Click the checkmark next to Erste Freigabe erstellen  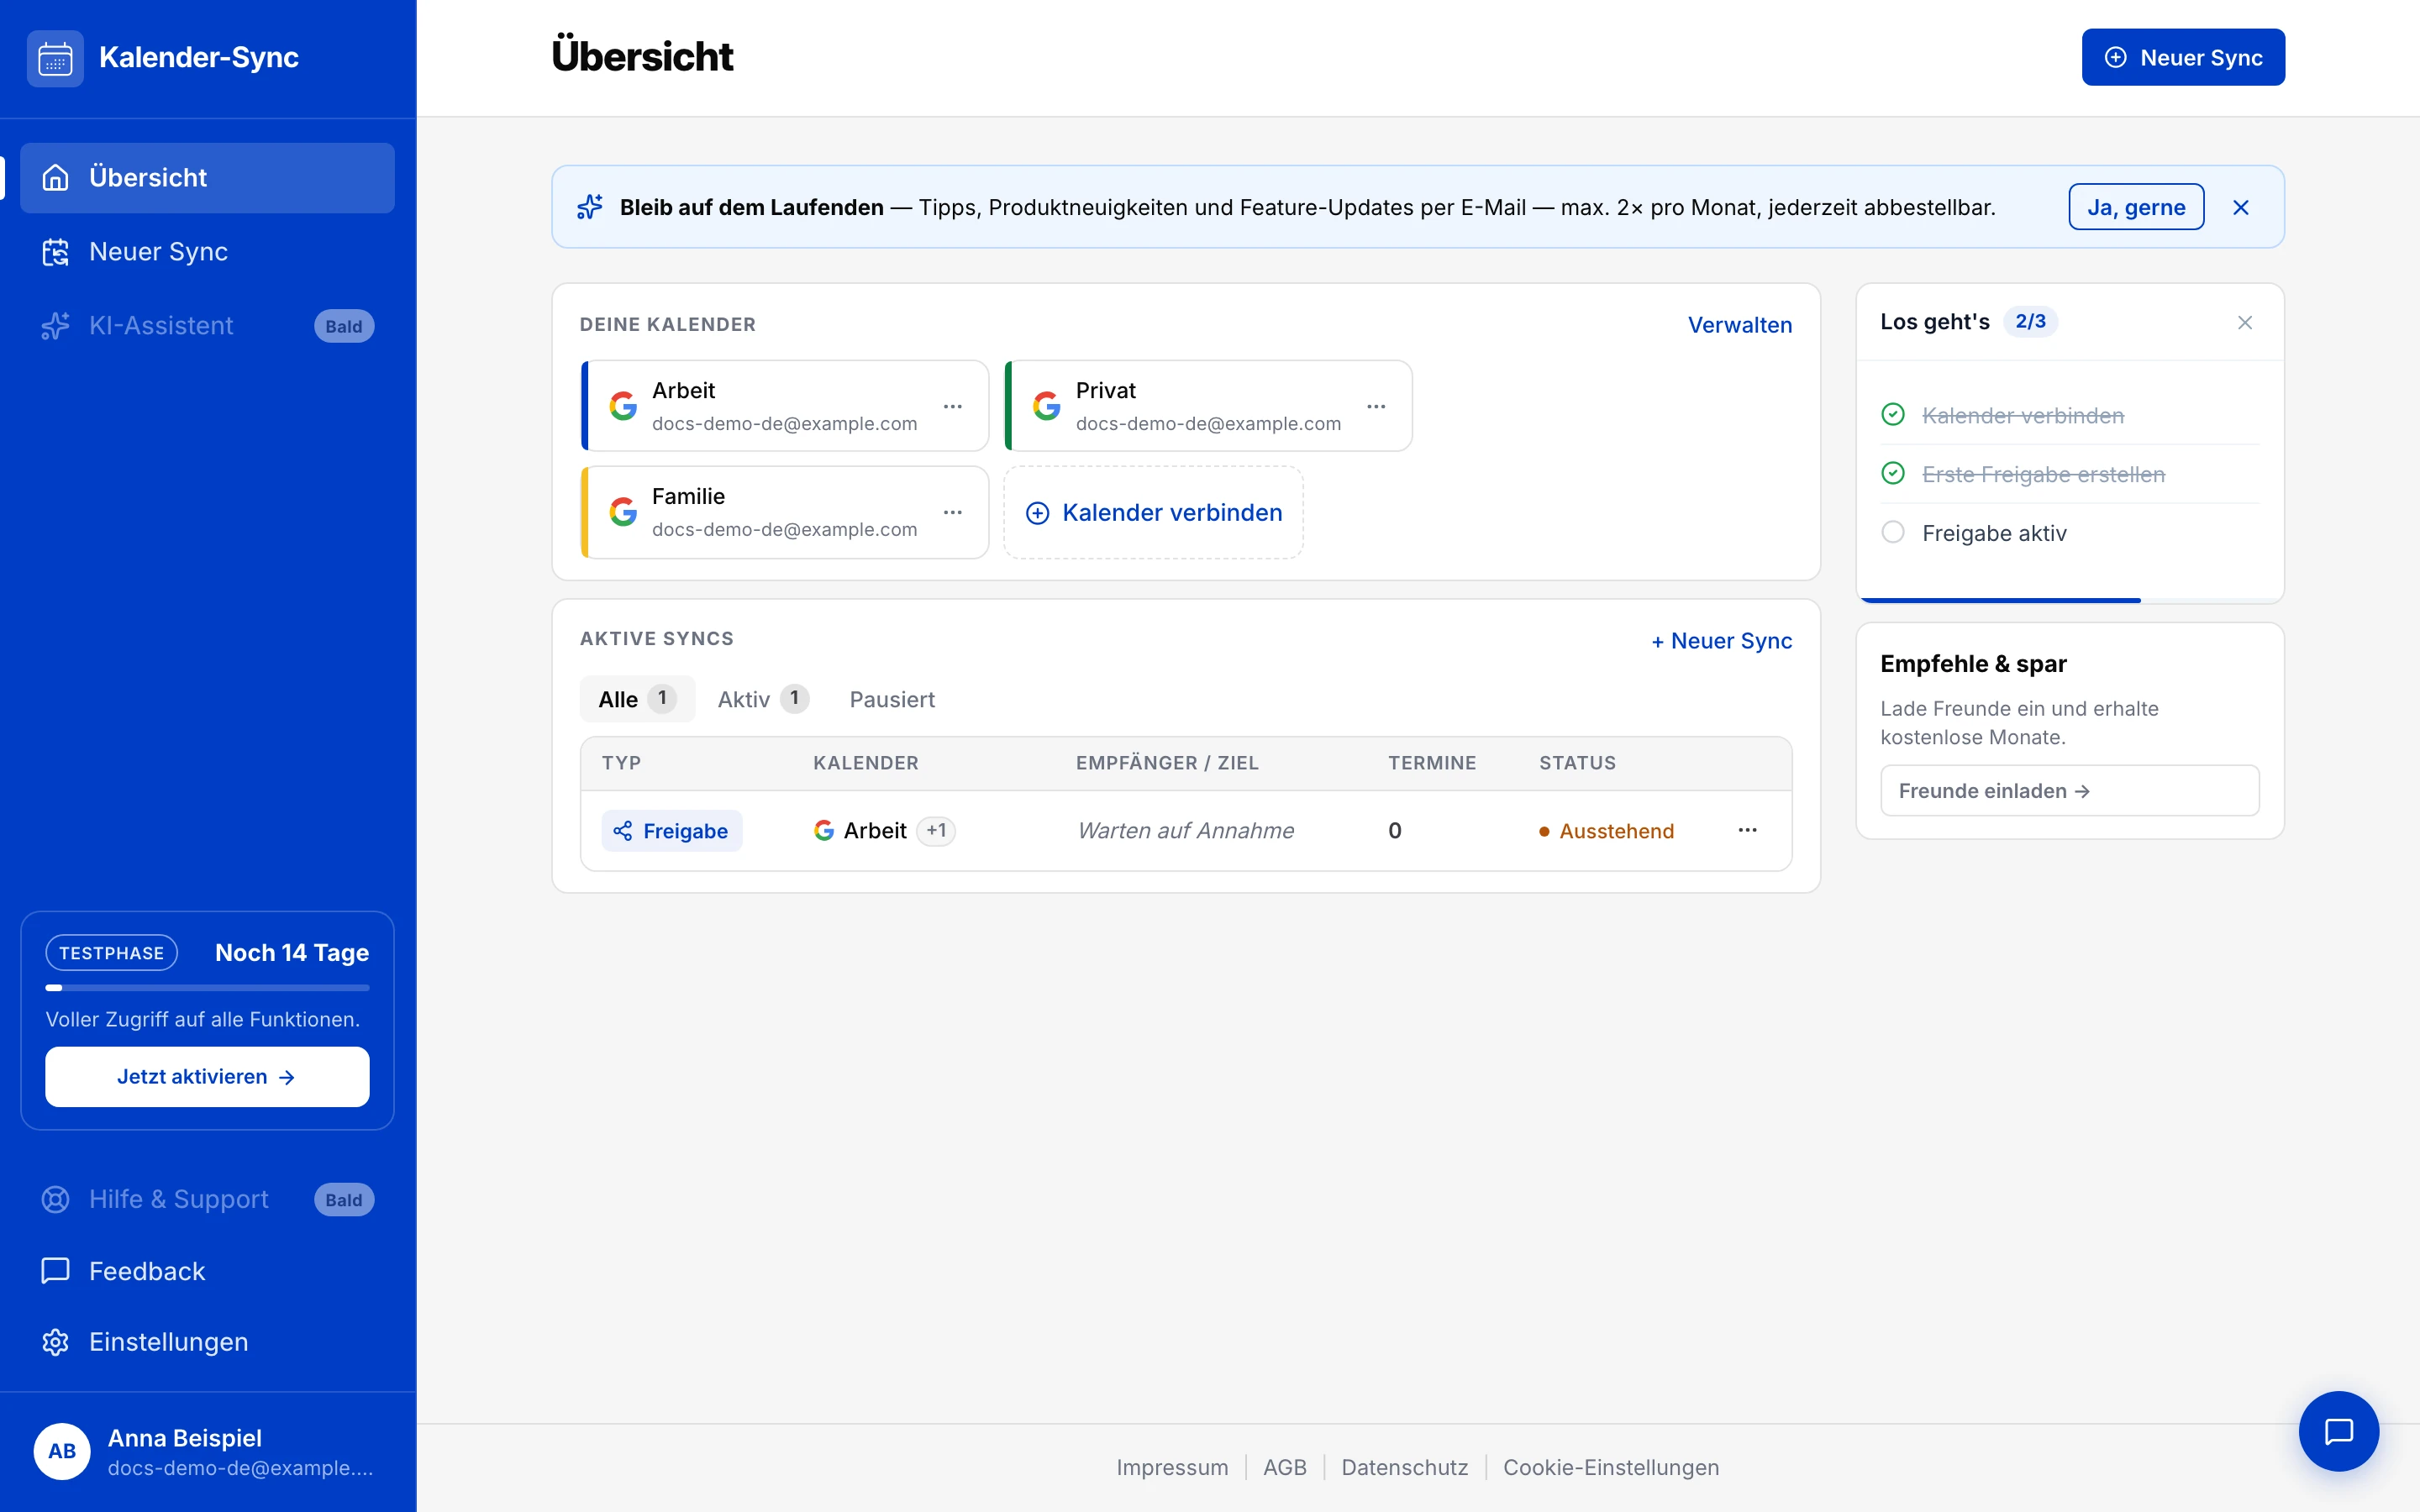(1893, 473)
